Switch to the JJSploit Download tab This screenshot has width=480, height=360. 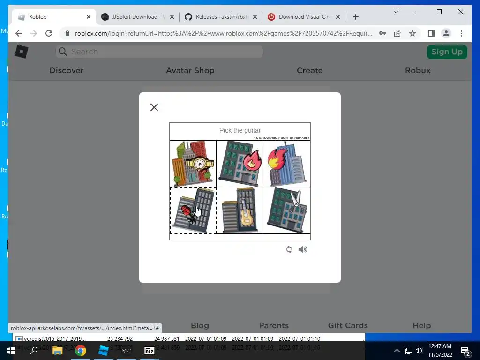click(x=138, y=17)
